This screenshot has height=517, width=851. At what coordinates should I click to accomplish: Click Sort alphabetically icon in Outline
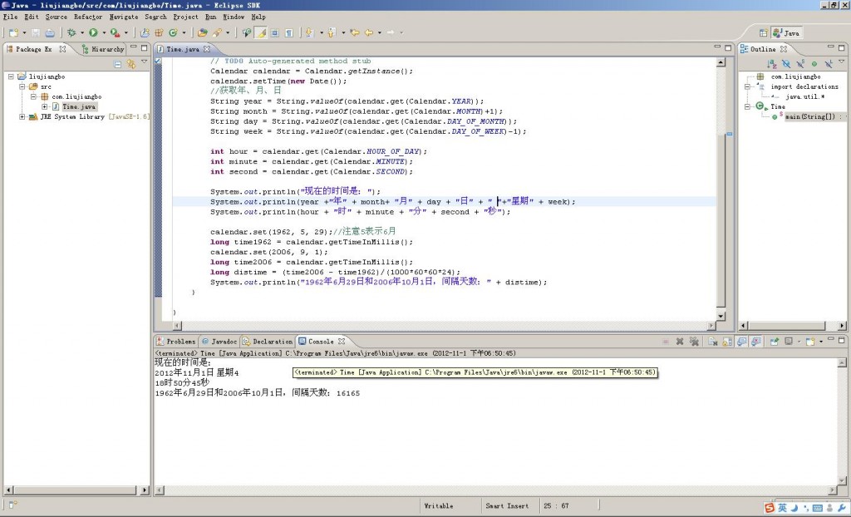click(773, 63)
